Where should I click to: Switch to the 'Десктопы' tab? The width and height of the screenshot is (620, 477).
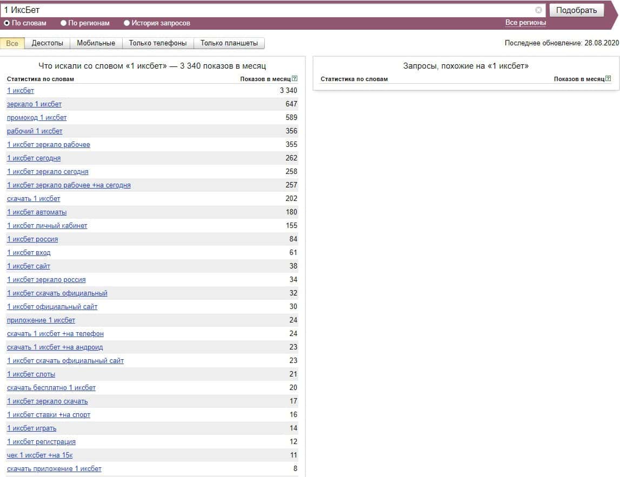click(48, 43)
